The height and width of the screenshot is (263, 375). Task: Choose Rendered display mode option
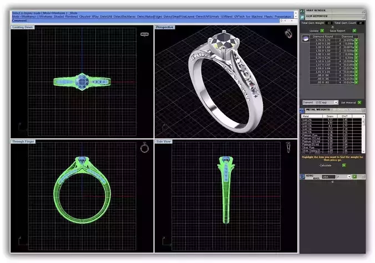pos(72,17)
